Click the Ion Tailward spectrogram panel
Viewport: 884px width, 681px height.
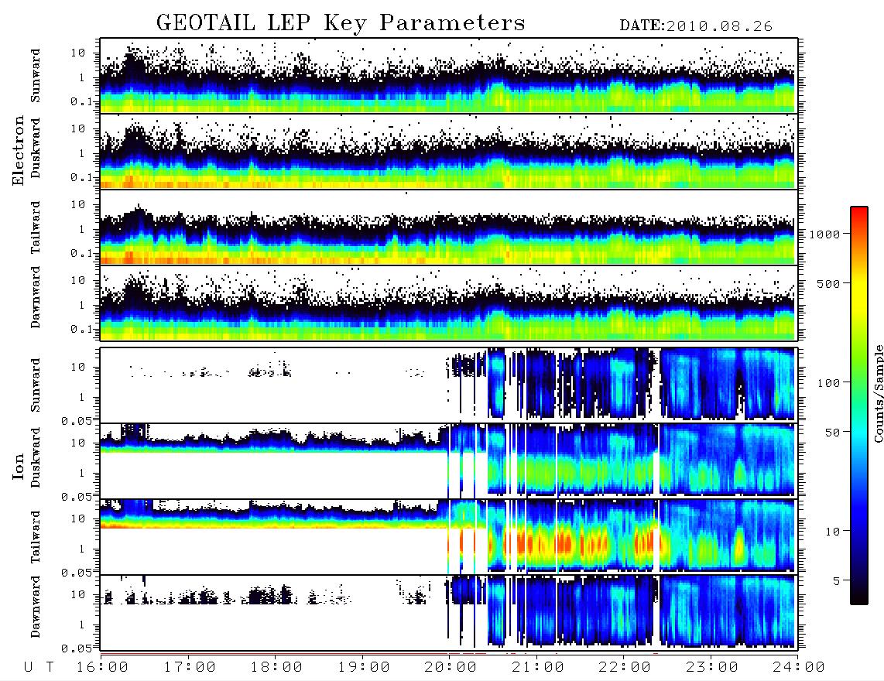[x=449, y=537]
